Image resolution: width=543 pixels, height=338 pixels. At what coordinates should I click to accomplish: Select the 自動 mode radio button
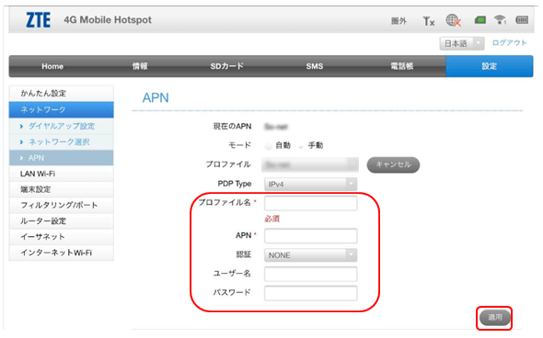coord(268,146)
